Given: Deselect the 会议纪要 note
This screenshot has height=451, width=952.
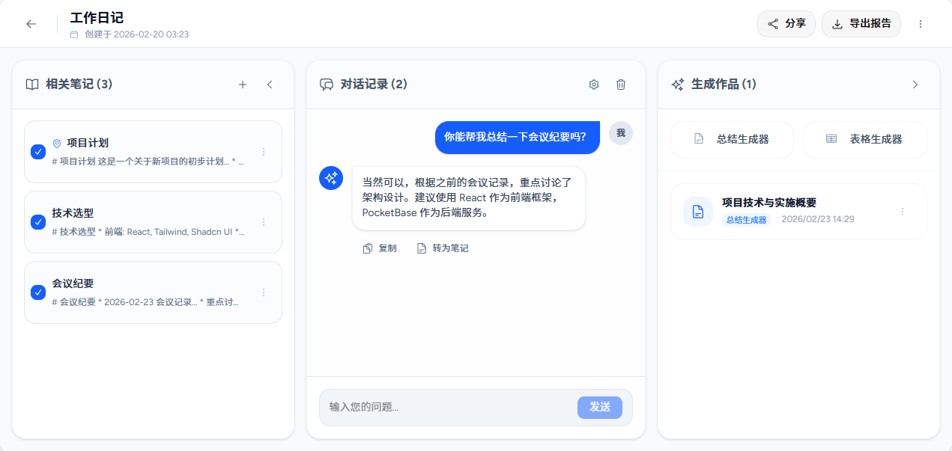Looking at the screenshot, I should coord(38,292).
